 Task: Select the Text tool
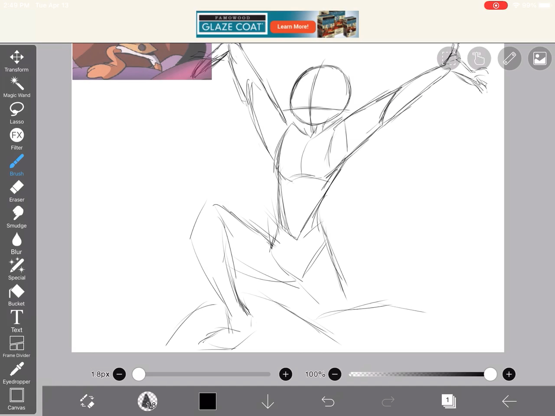point(16,321)
